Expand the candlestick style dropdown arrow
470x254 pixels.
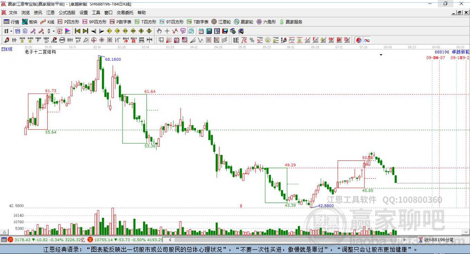pyautogui.click(x=54, y=31)
